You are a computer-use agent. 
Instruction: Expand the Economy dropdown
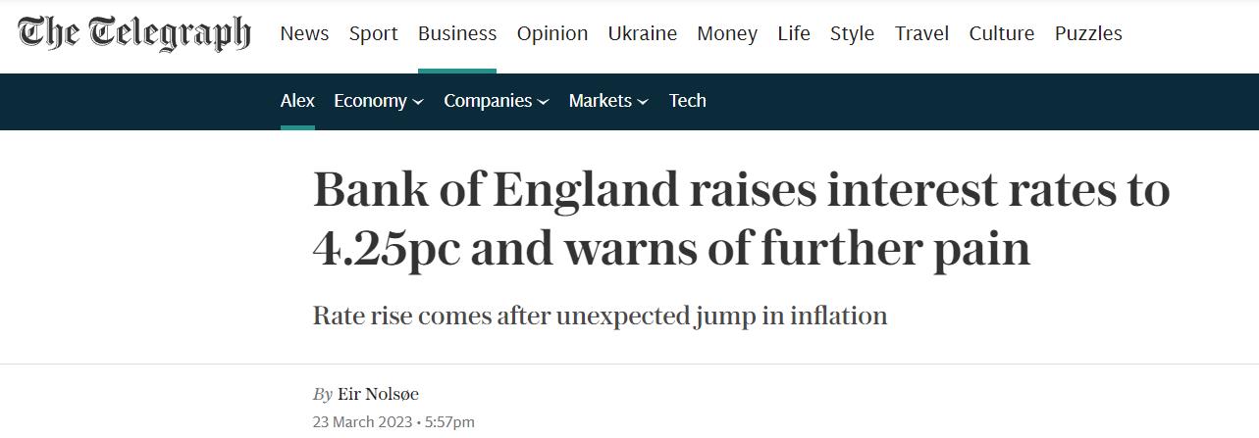pos(379,101)
